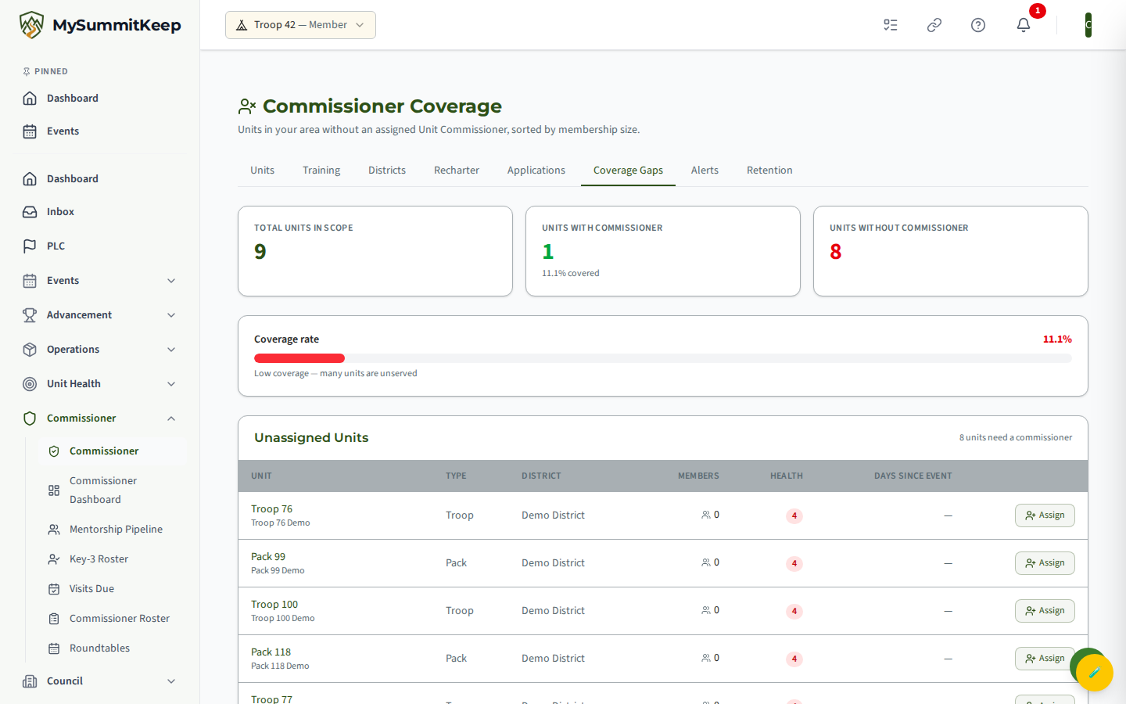Image resolution: width=1126 pixels, height=704 pixels.
Task: Open the checklist icon in top bar
Action: click(x=891, y=25)
